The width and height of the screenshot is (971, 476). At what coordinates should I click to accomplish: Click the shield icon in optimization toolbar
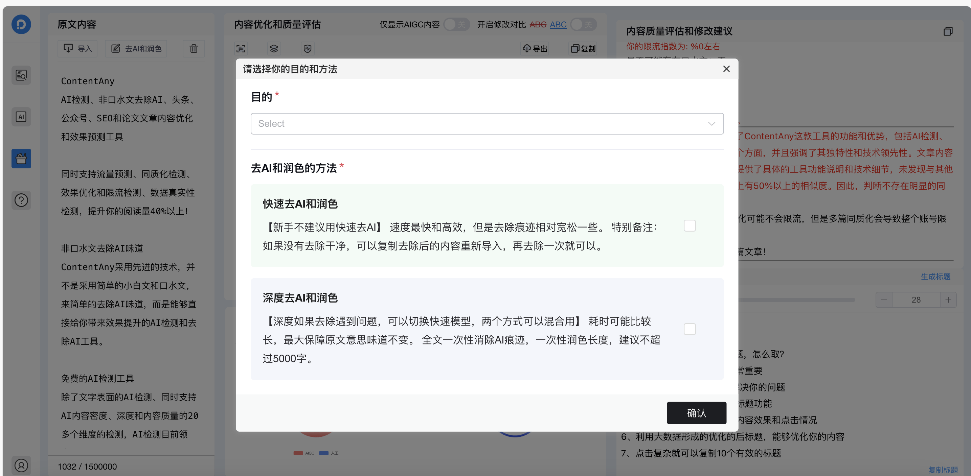click(x=308, y=49)
